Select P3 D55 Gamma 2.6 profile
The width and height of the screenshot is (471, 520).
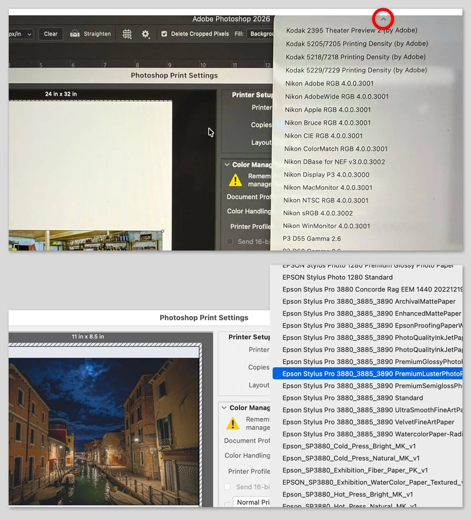(311, 239)
